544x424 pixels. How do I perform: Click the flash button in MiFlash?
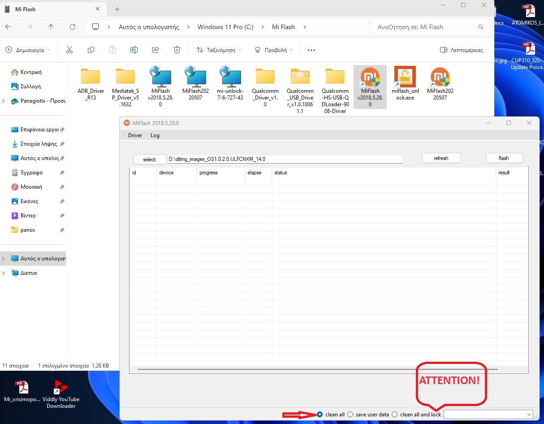504,158
